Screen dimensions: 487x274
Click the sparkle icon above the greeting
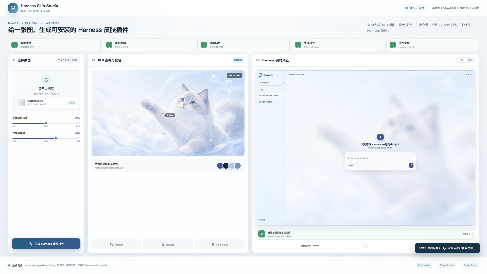tap(380, 137)
